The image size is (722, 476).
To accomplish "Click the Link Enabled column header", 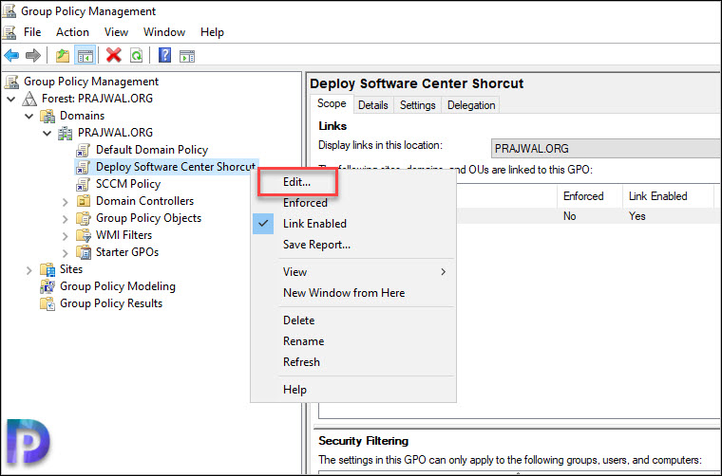I will 668,196.
